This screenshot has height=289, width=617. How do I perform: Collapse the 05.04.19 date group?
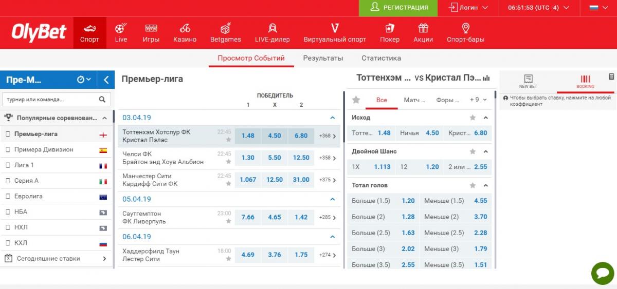(x=332, y=199)
